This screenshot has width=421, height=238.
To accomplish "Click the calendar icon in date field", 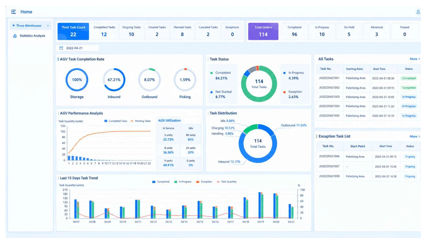I will [61, 48].
